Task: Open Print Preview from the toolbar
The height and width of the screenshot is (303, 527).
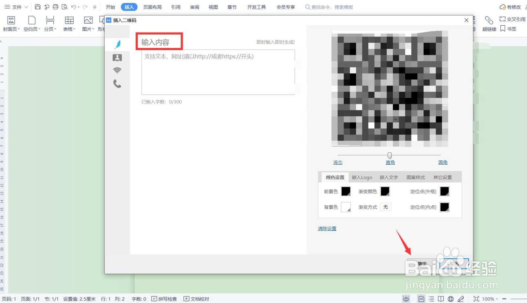Action: (x=65, y=7)
